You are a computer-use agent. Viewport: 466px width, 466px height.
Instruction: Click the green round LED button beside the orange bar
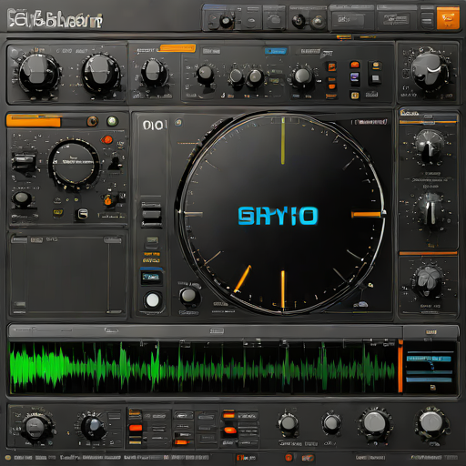[112, 121]
